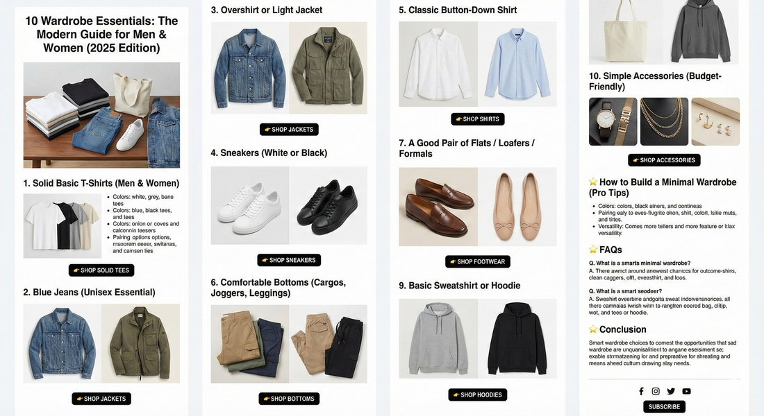Click the SHOP SHIRTS button
The height and width of the screenshot is (416, 764).
pyautogui.click(x=477, y=119)
